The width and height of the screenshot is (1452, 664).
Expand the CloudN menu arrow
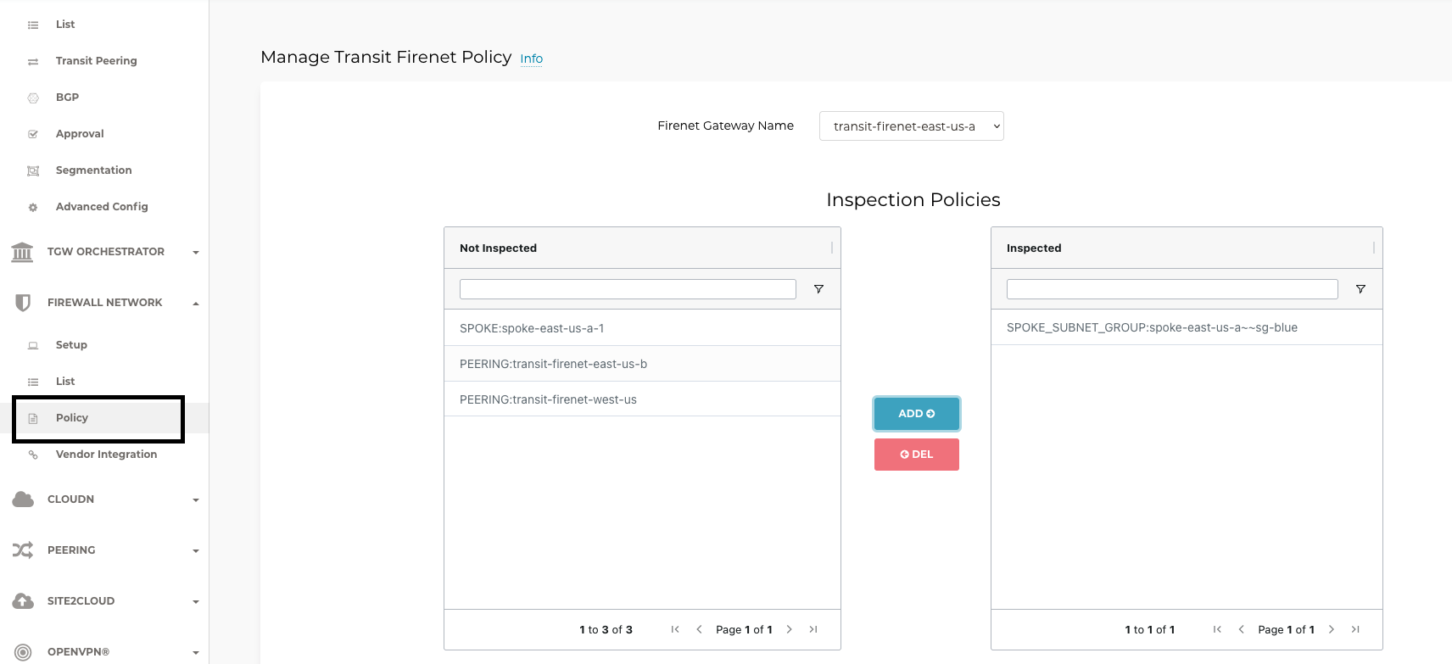pyautogui.click(x=196, y=500)
